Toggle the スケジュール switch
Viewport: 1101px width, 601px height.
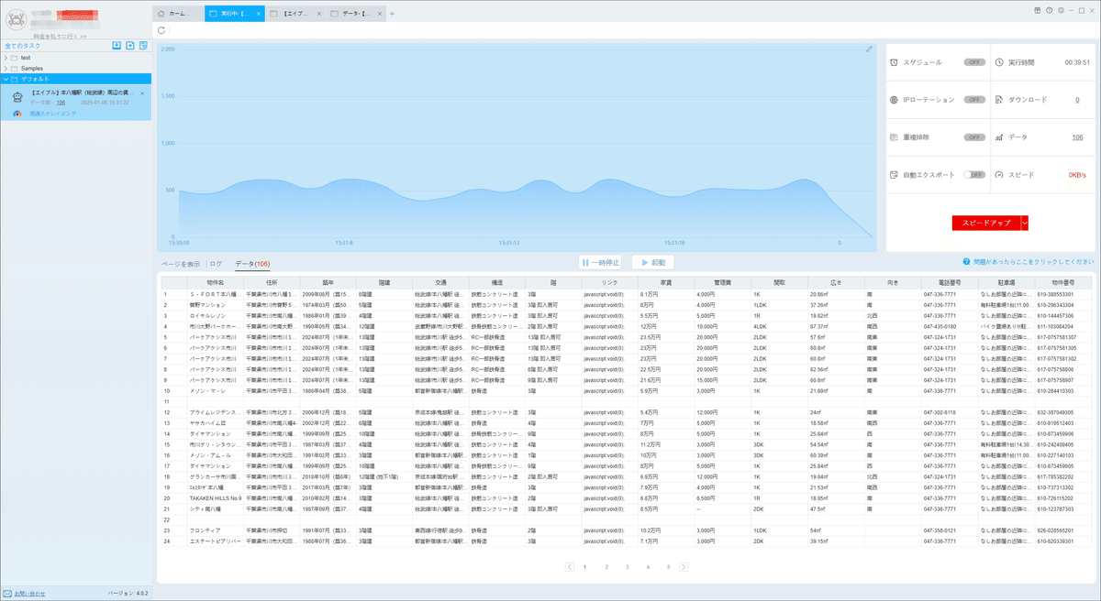click(974, 62)
